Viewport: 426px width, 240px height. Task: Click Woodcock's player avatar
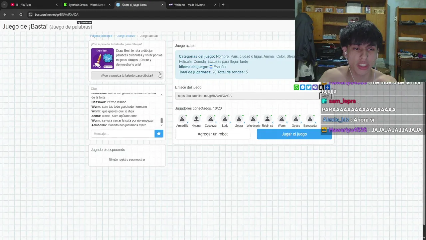coord(253,119)
